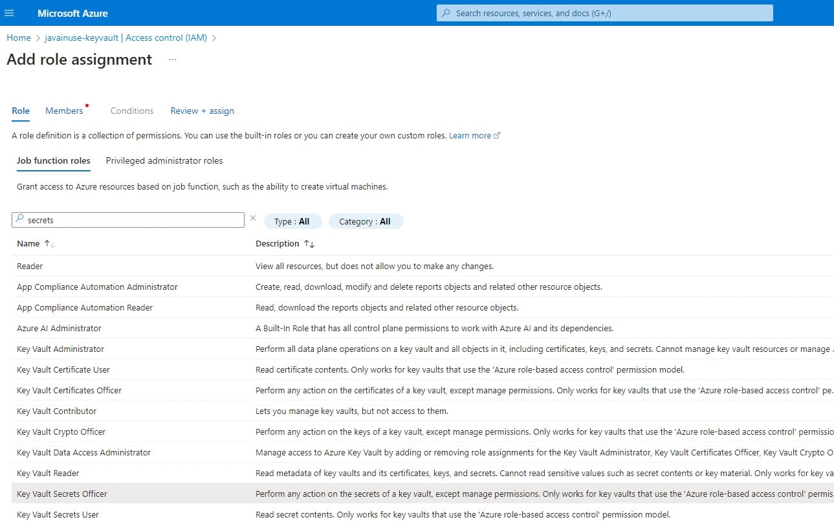Click 'Read secret contents' description text

463,514
